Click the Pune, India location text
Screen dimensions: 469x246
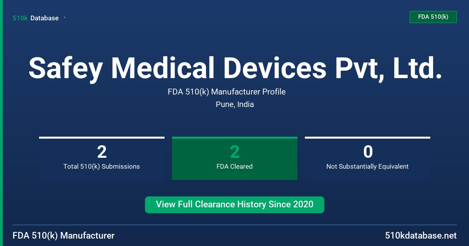point(234,104)
